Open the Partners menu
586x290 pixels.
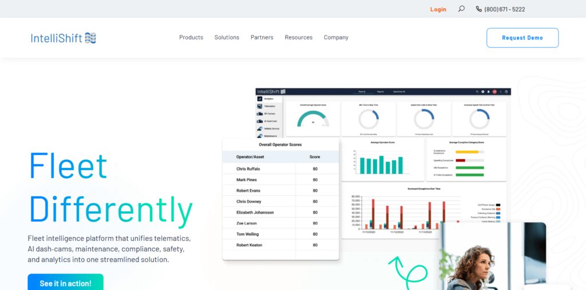coord(262,37)
